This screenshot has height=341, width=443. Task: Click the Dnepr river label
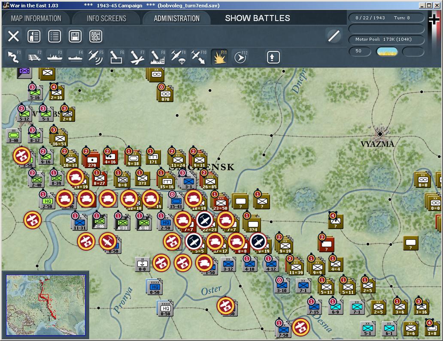coord(299,81)
